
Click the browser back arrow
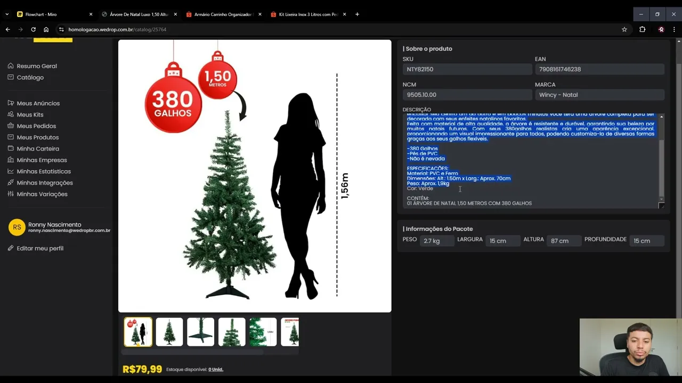coord(7,29)
